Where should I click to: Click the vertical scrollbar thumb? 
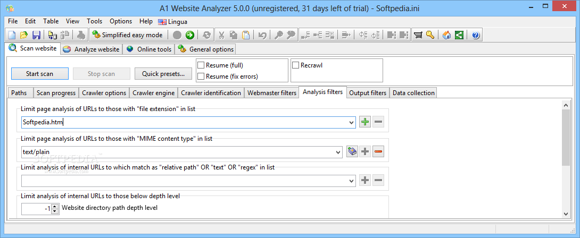(x=566, y=137)
